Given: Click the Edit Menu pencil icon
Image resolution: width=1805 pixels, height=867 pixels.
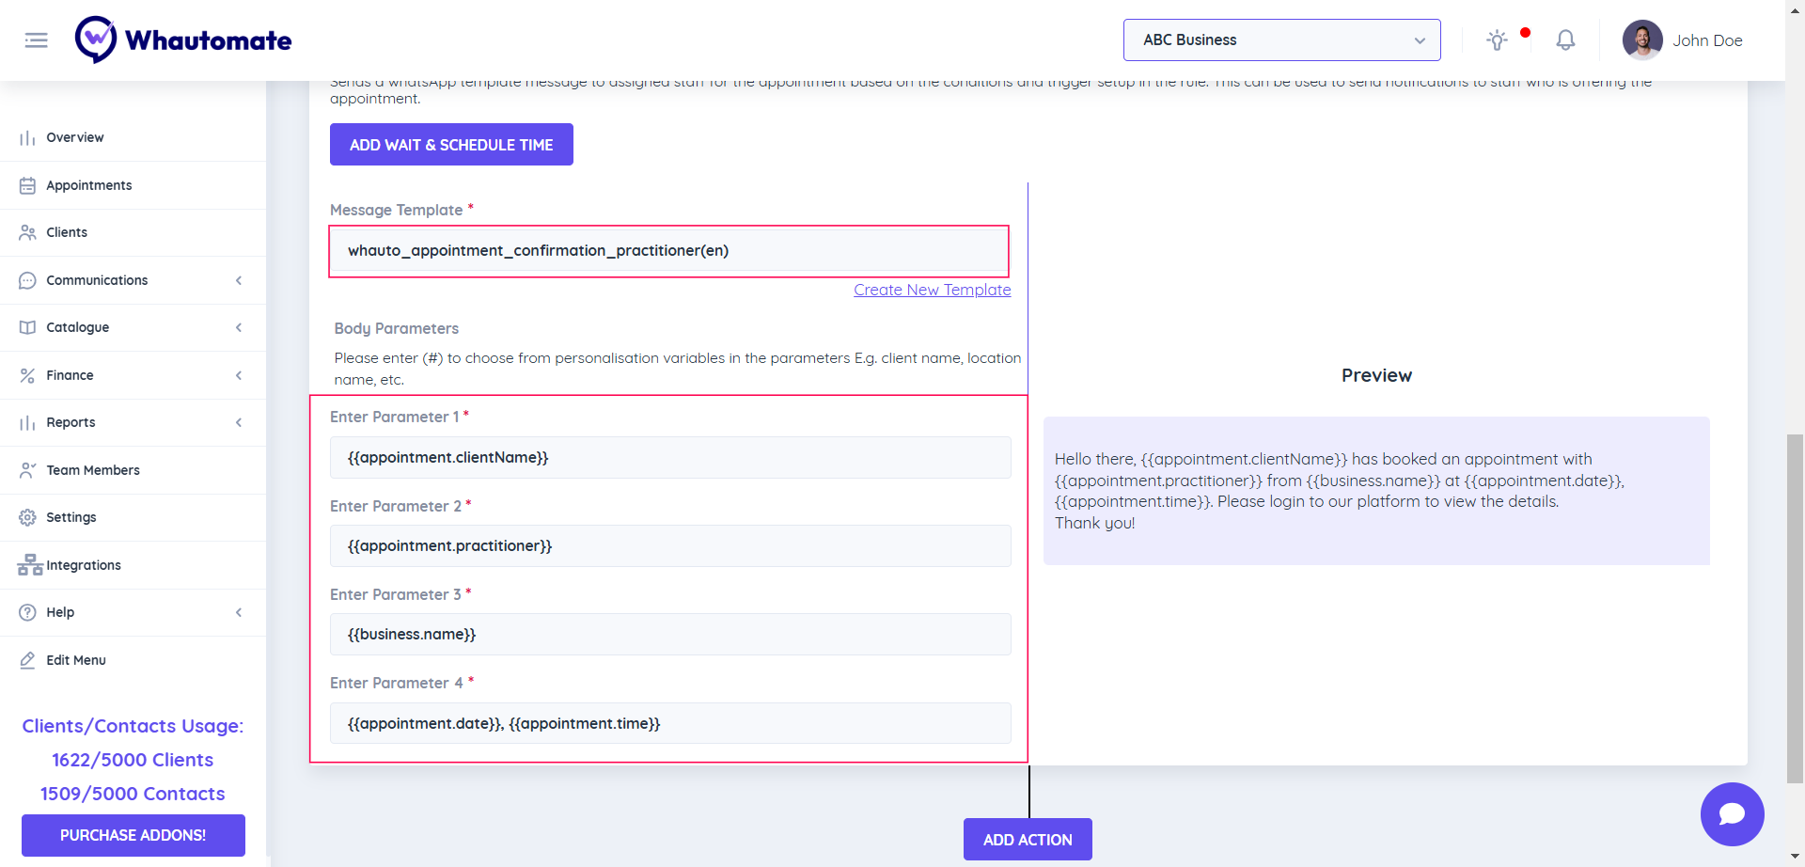Looking at the screenshot, I should pos(27,660).
